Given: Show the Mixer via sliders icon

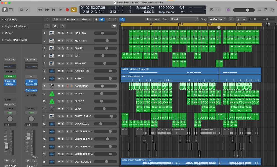Looking at the screenshot, I should click(21, 10).
